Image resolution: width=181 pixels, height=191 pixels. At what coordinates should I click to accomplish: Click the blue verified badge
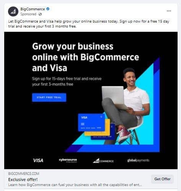(x=48, y=9)
